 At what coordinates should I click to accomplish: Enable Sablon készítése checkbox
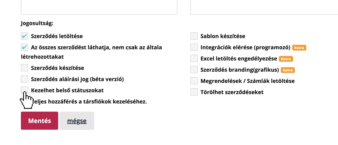(x=194, y=36)
